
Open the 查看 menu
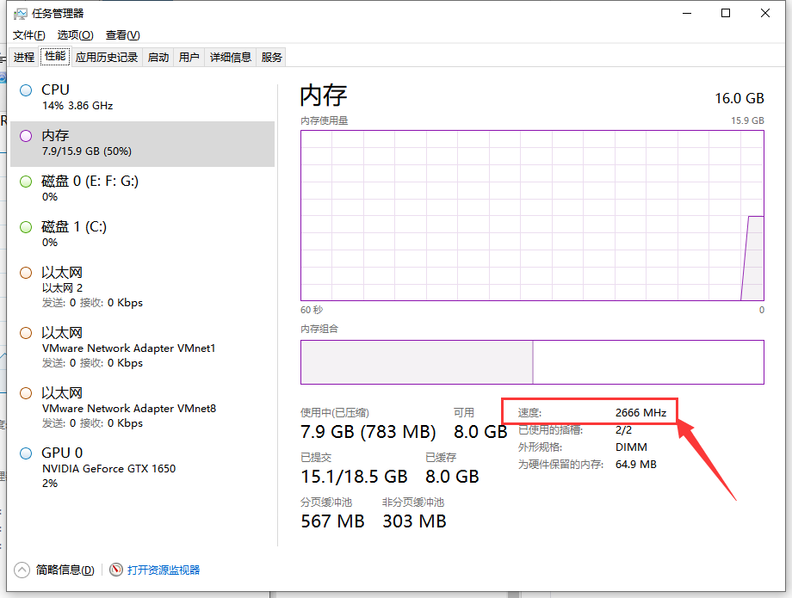tap(122, 35)
